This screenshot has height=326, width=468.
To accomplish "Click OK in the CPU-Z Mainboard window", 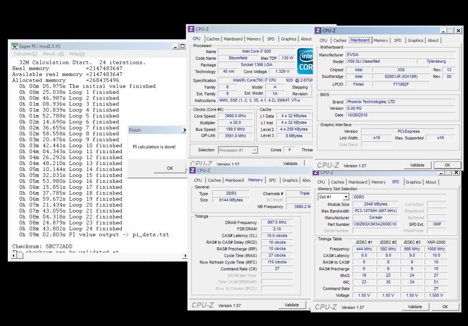I will [447, 165].
